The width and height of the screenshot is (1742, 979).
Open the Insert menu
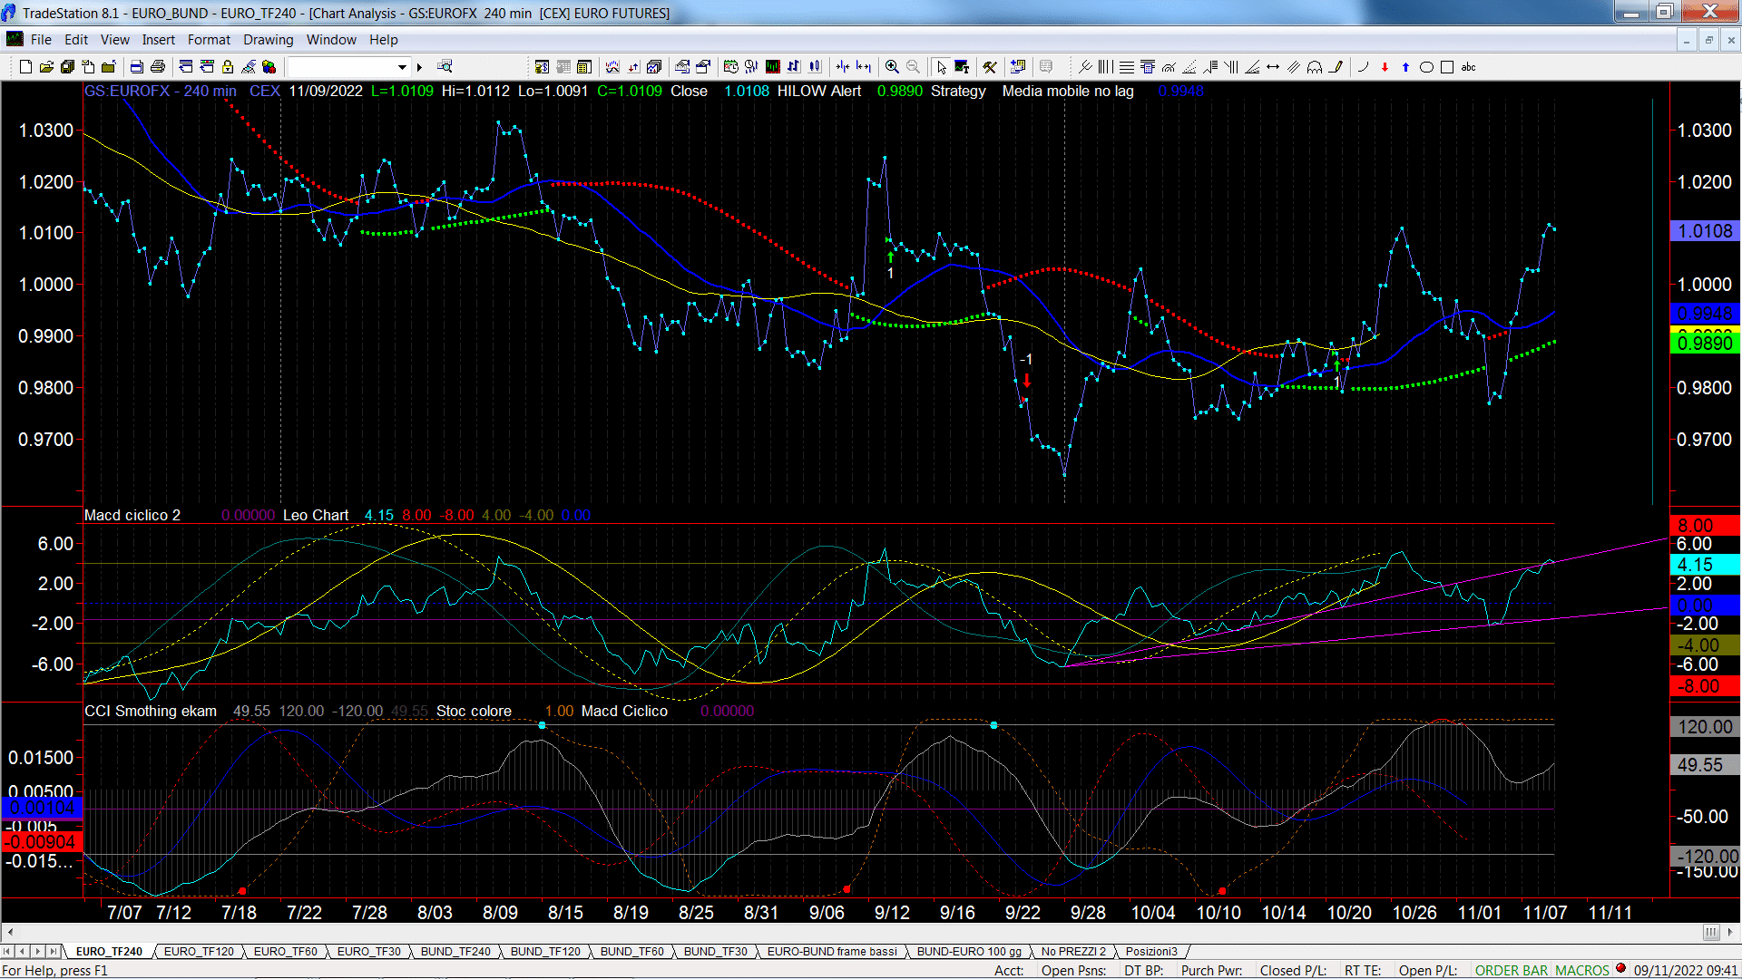[x=158, y=39]
